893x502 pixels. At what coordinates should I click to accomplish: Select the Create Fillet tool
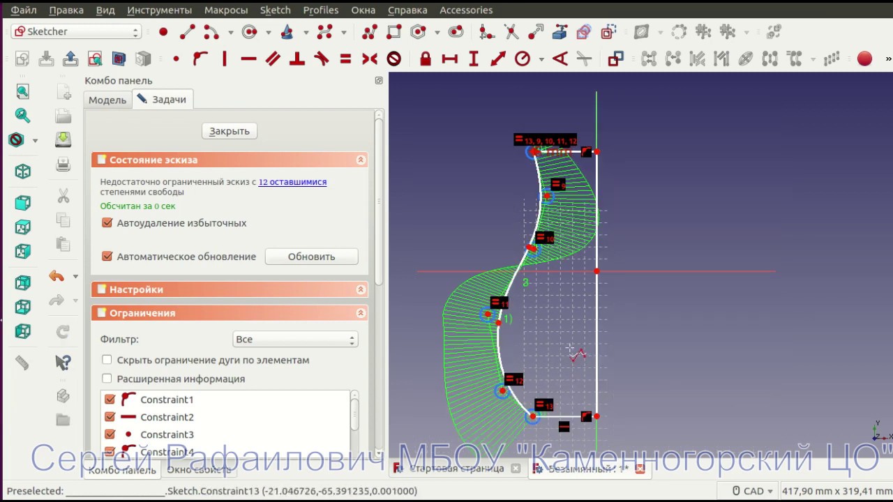[487, 32]
